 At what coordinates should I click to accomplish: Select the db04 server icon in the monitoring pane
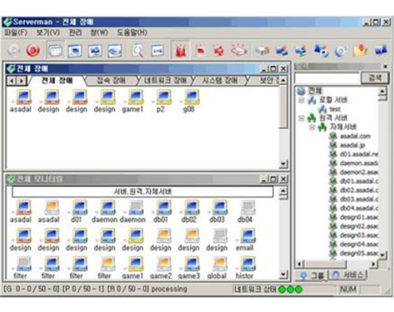pyautogui.click(x=245, y=212)
